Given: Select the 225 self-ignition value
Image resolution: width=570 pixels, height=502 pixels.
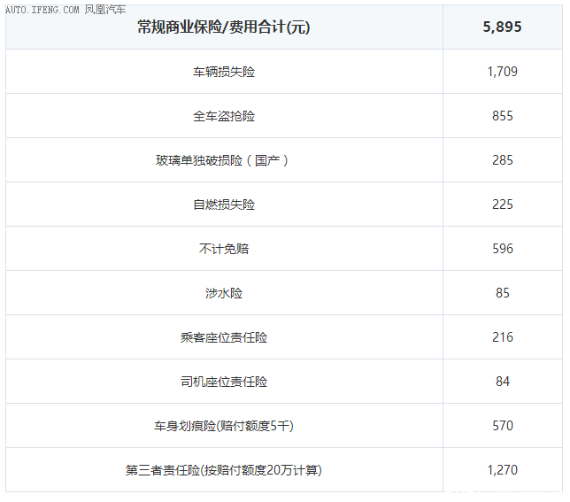Looking at the screenshot, I should point(502,205).
